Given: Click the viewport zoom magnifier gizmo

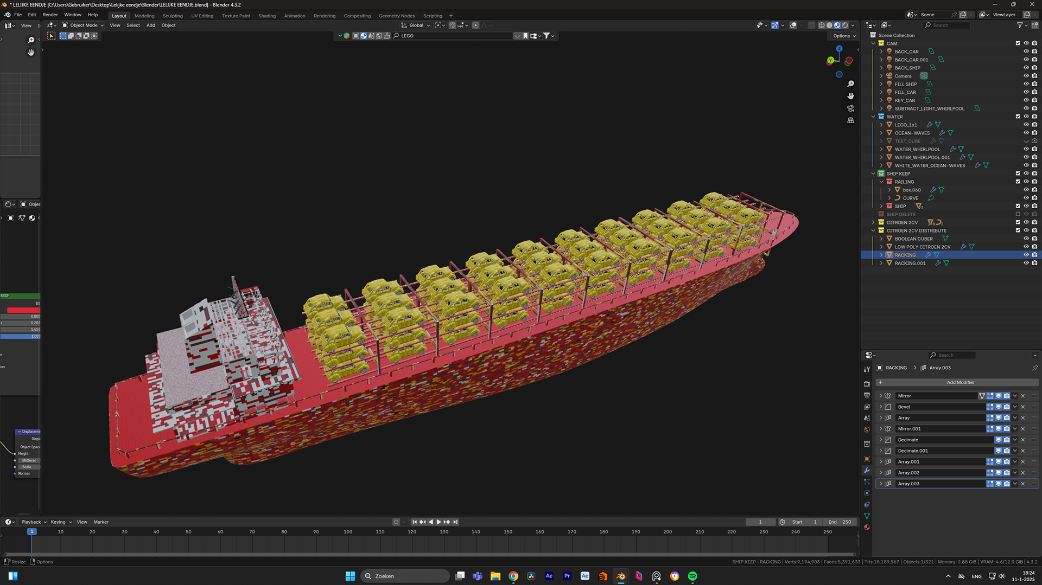Looking at the screenshot, I should pyautogui.click(x=850, y=84).
